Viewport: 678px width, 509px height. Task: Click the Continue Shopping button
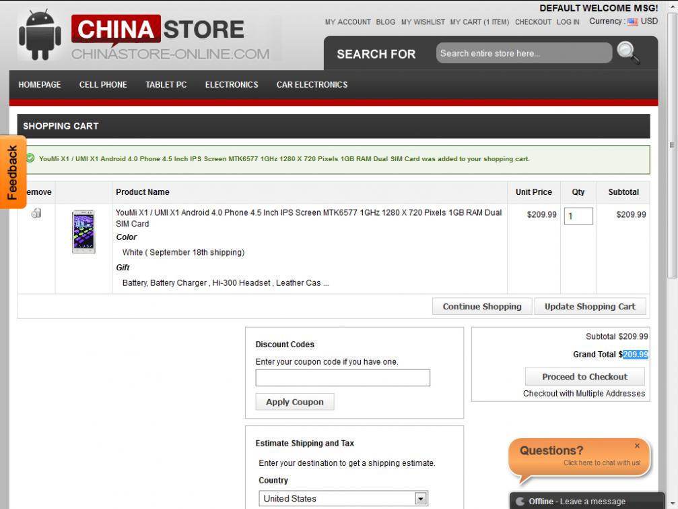pyautogui.click(x=482, y=307)
